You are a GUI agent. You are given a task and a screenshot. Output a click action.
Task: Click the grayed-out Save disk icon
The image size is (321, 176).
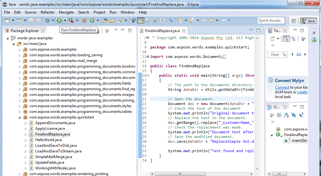click(x=31, y=20)
